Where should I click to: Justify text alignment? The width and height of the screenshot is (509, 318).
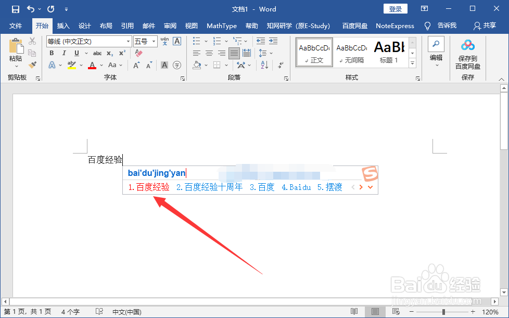pos(234,53)
